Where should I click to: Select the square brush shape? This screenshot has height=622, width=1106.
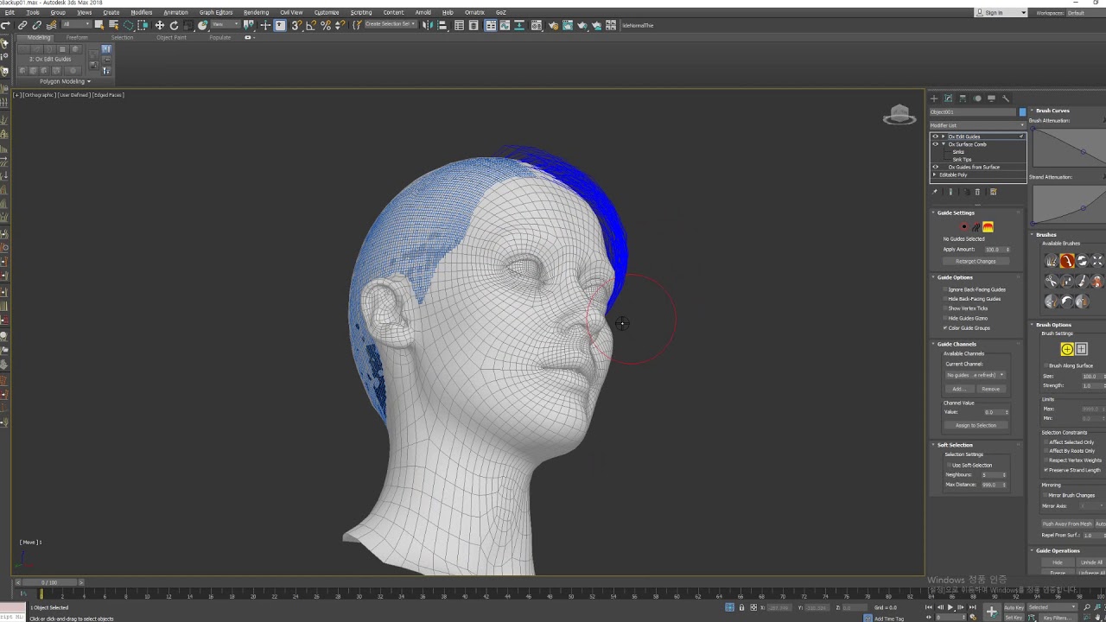[1081, 349]
